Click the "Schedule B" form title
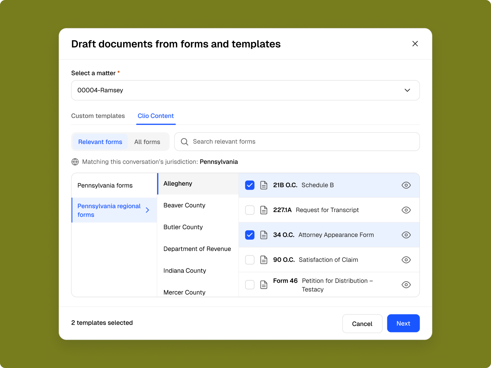Viewport: 491px width, 368px height. (x=318, y=185)
